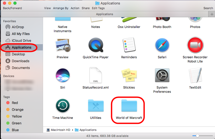Open the Reminders app icon

129,45
